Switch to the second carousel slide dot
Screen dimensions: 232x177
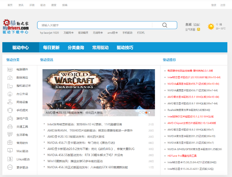coord(143,112)
